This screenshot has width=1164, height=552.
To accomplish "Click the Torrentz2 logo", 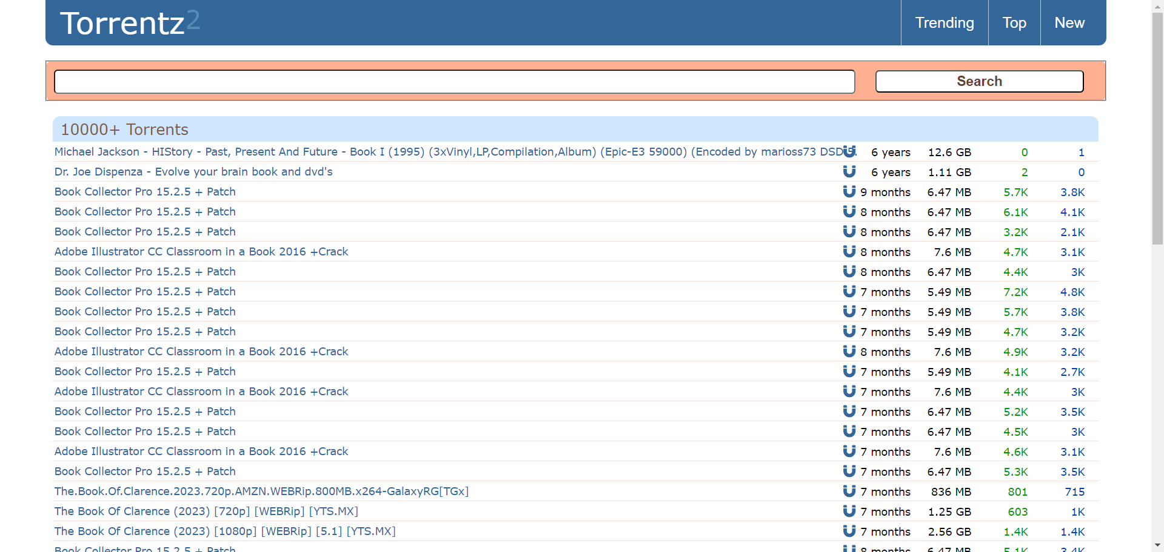I will pos(130,23).
